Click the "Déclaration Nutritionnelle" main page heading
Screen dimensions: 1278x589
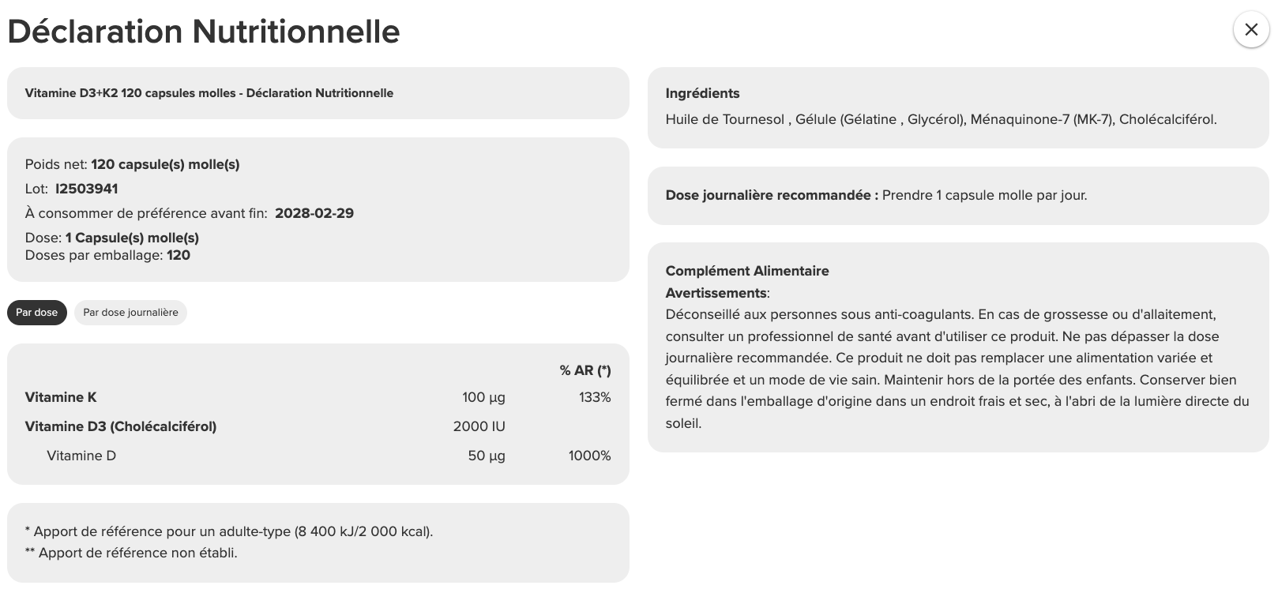point(204,32)
